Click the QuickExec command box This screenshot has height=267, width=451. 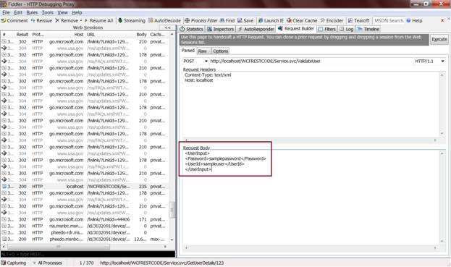pyautogui.click(x=88, y=255)
